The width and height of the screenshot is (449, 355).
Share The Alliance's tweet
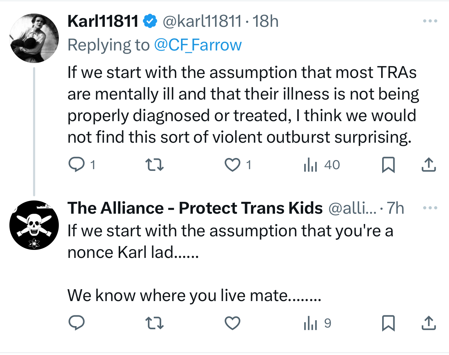click(x=428, y=323)
